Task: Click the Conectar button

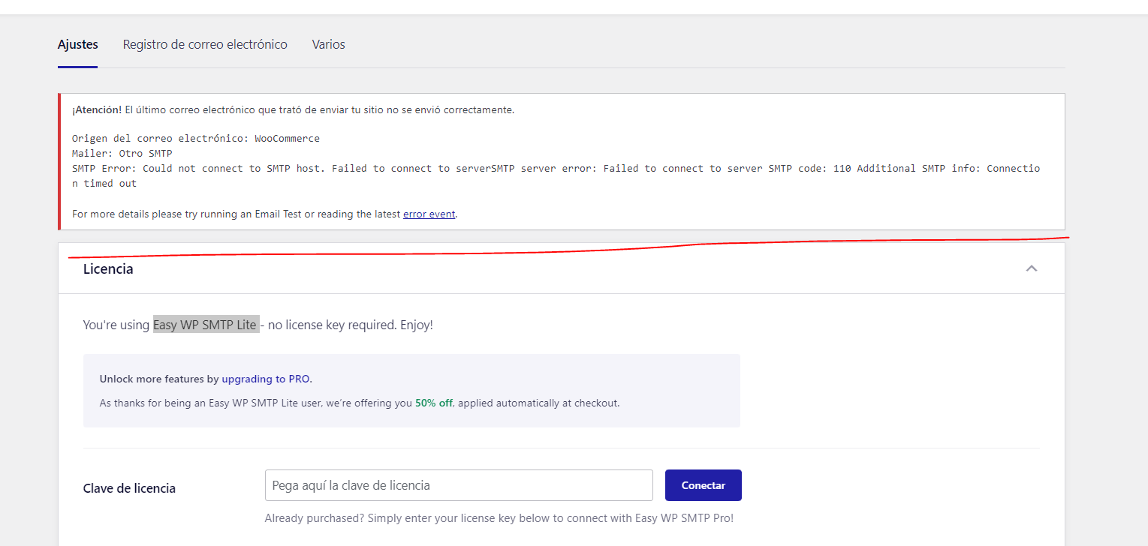Action: tap(704, 485)
